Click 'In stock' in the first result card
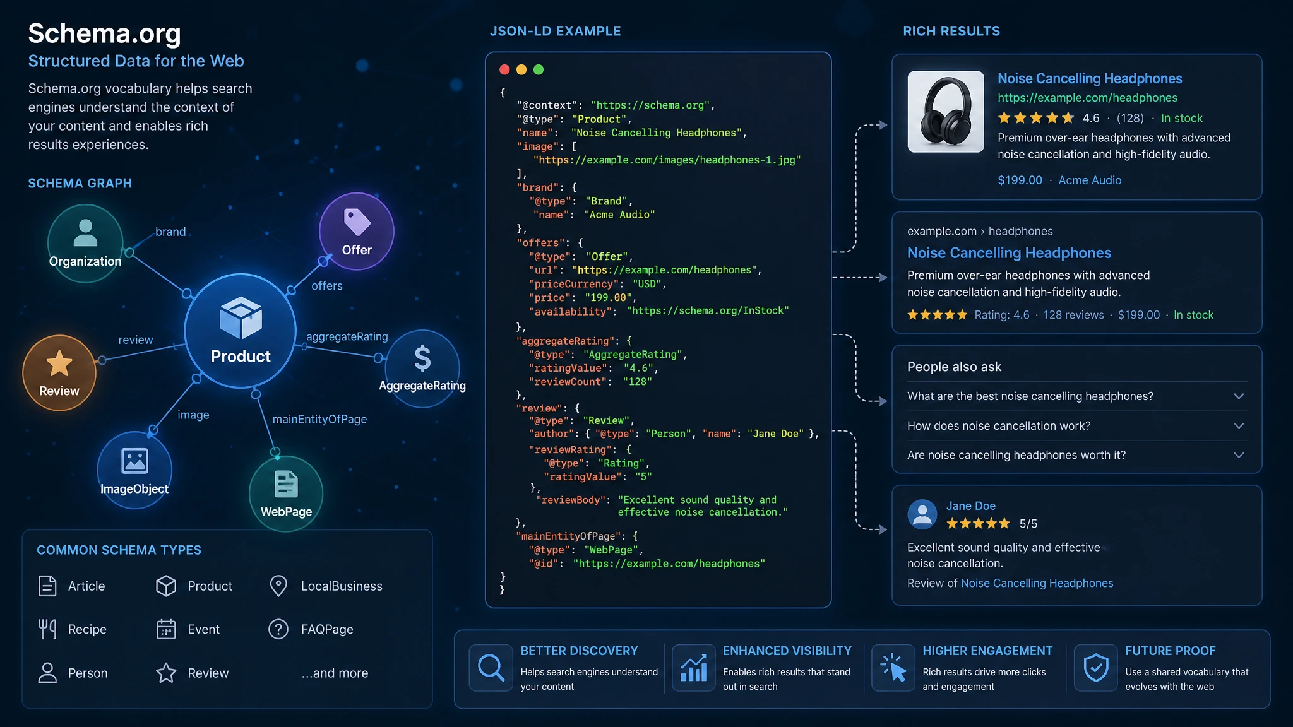1293x727 pixels. click(x=1181, y=118)
